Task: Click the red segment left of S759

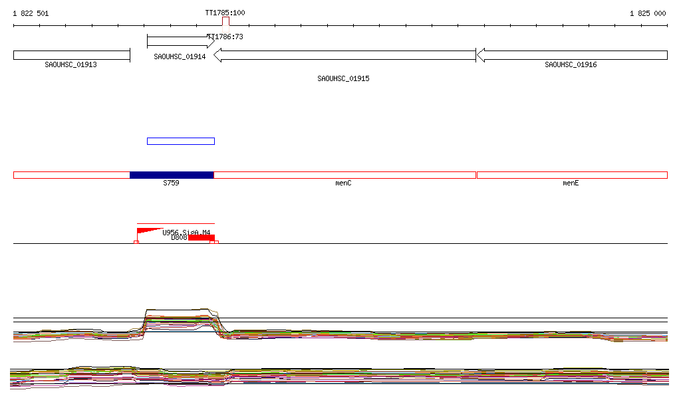Action: 72,175
